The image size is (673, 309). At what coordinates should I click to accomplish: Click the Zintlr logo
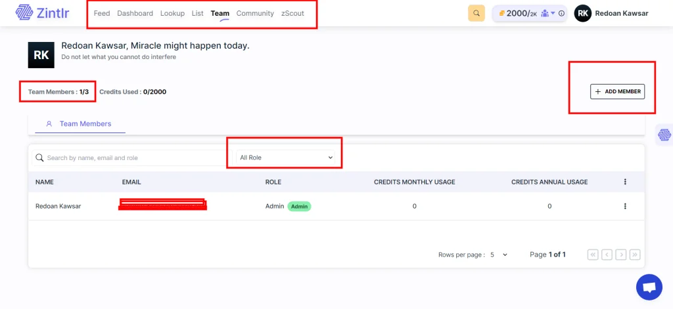tap(42, 13)
